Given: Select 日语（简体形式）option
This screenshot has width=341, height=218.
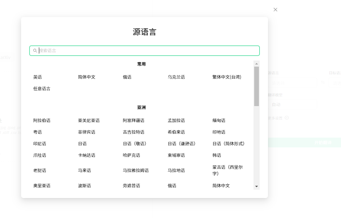Looking at the screenshot, I should 228,144.
